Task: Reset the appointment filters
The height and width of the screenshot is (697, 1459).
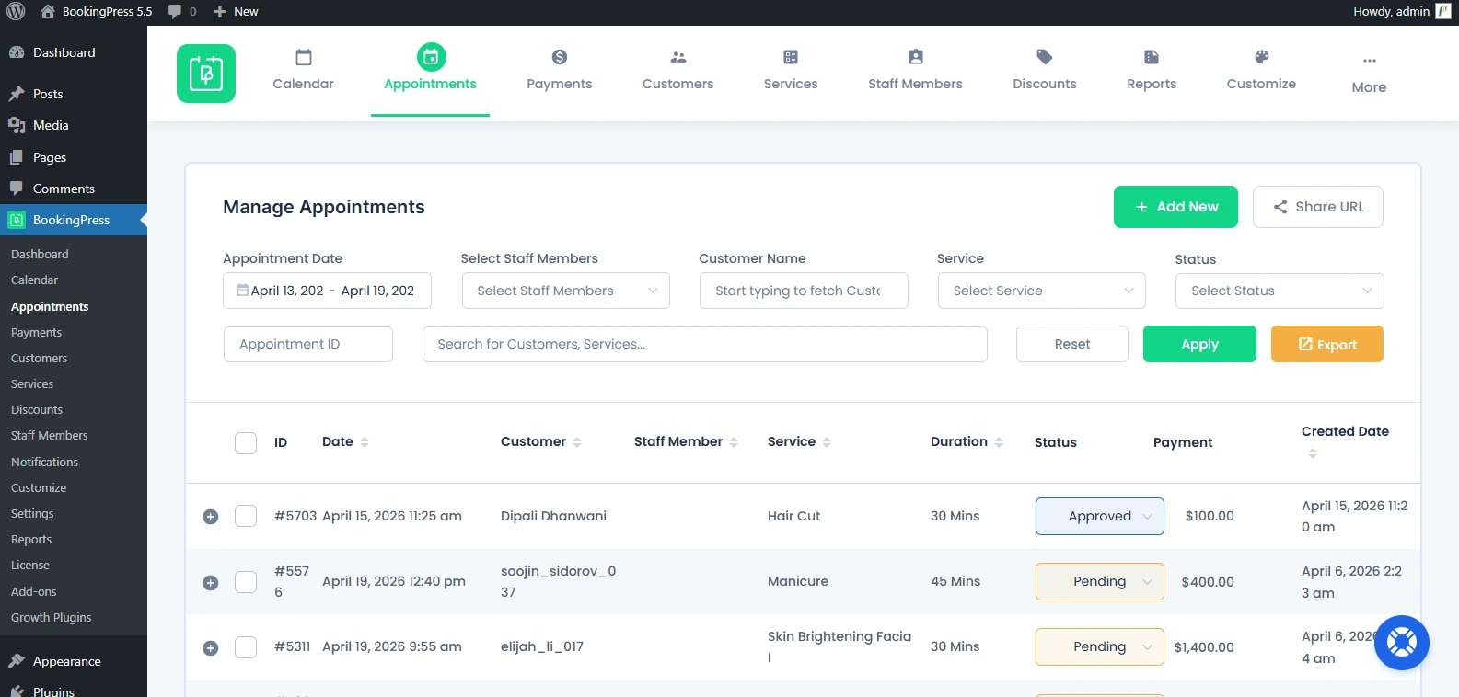Action: pos(1072,344)
